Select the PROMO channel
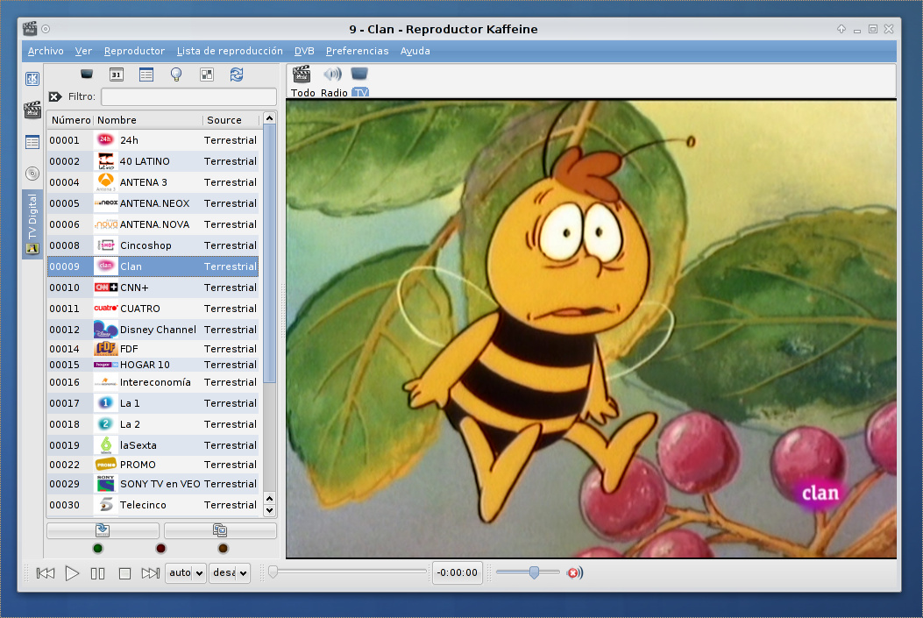The image size is (923, 618). click(153, 465)
